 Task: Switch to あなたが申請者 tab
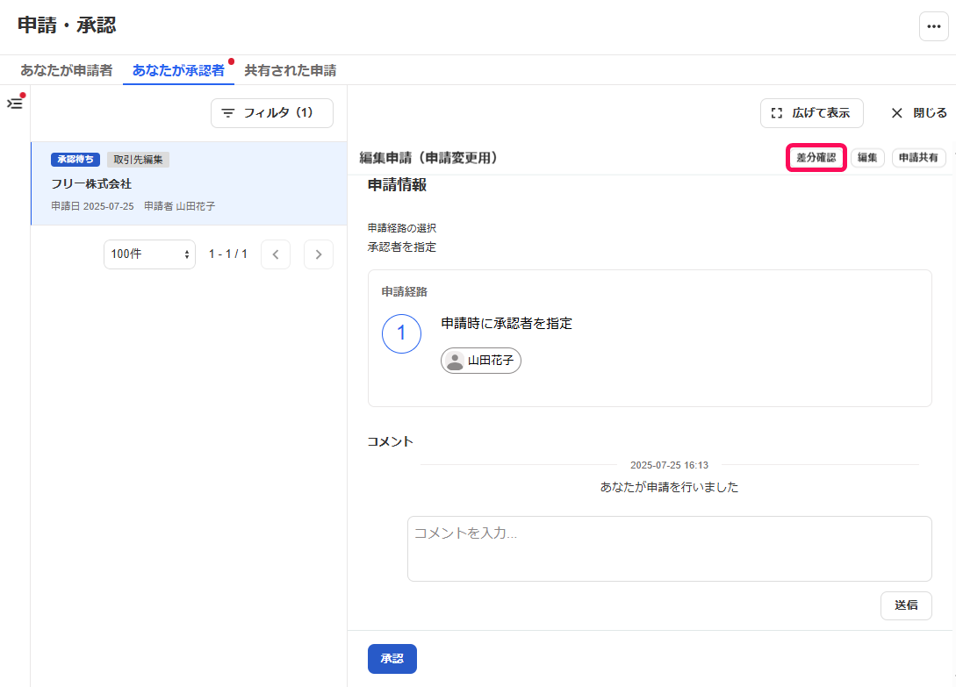pyautogui.click(x=66, y=71)
